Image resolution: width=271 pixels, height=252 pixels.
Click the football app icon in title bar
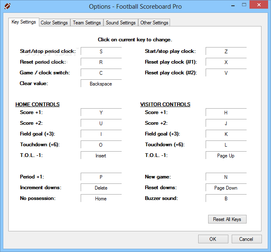[7, 6]
